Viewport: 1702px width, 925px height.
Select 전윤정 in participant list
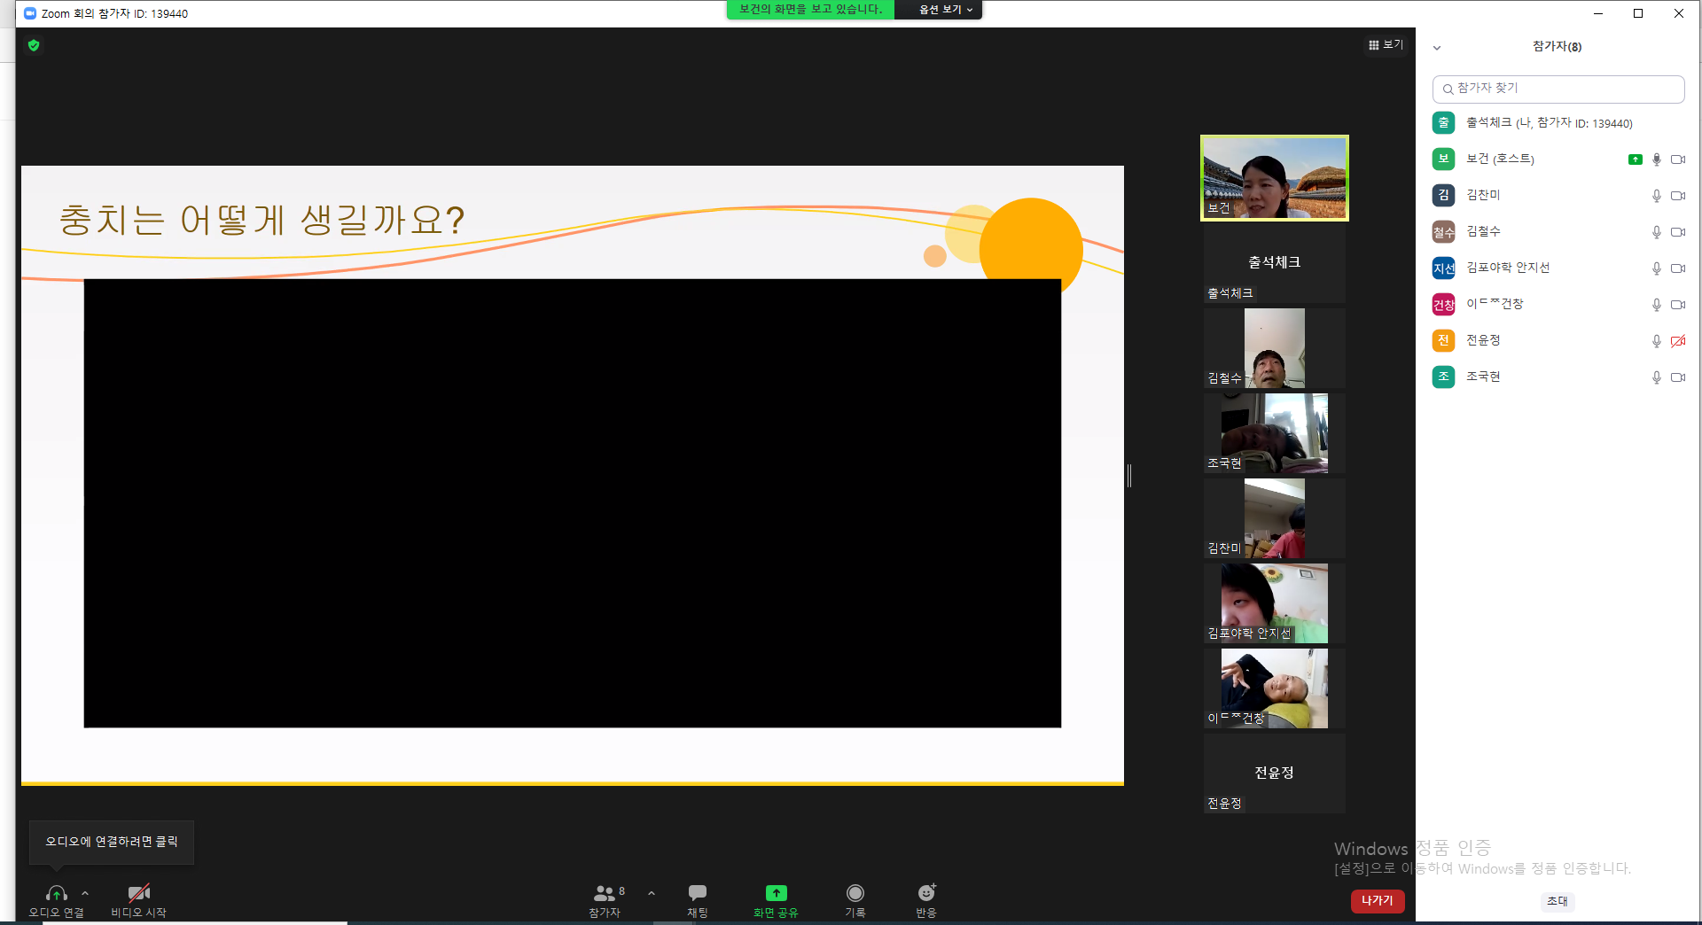tap(1558, 341)
